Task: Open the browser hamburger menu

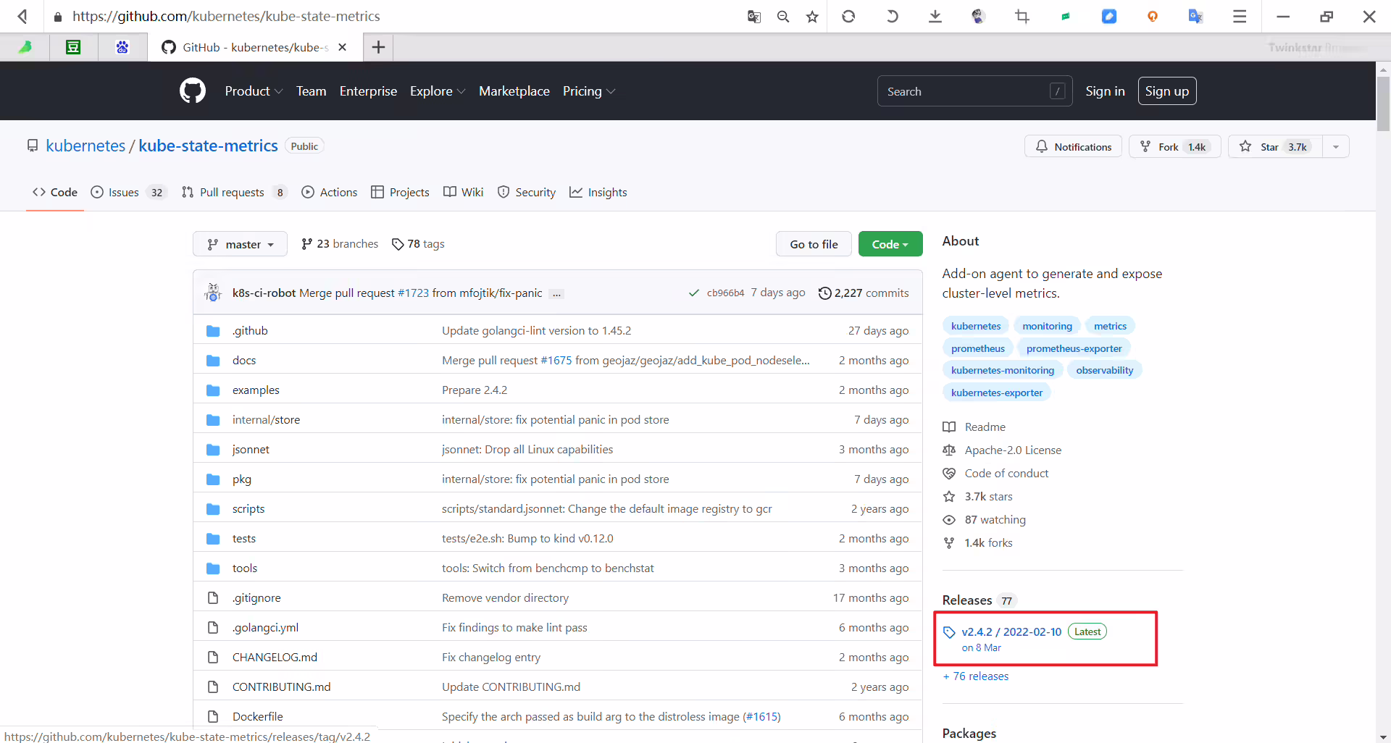Action: (x=1240, y=16)
